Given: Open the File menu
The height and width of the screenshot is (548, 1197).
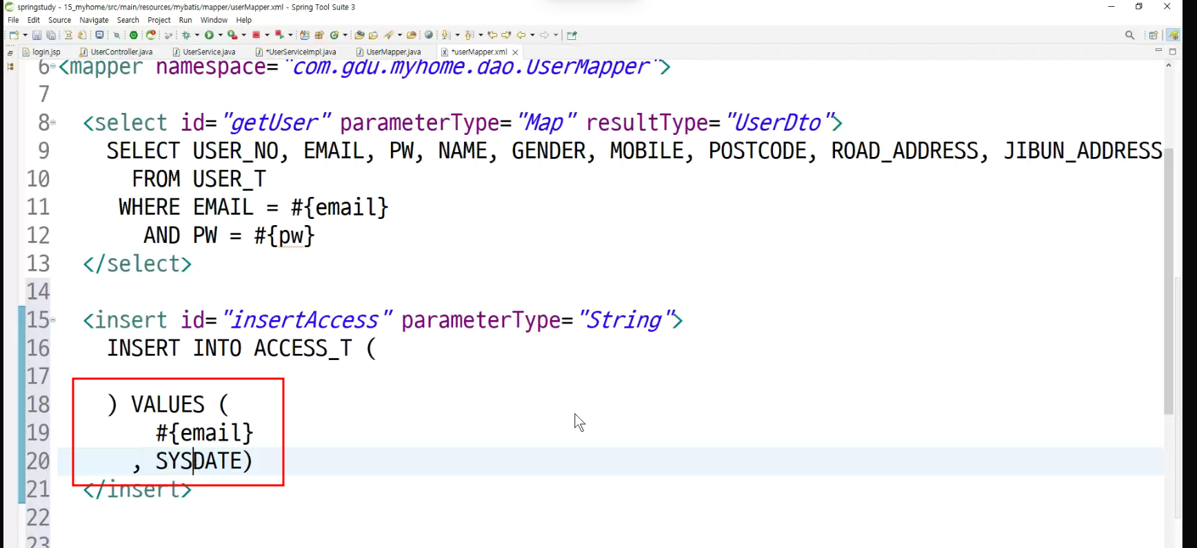Looking at the screenshot, I should pyautogui.click(x=13, y=20).
